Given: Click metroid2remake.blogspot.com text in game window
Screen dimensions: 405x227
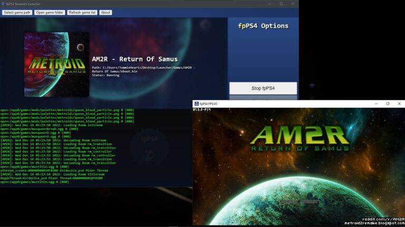Looking at the screenshot, I should click(x=374, y=223).
